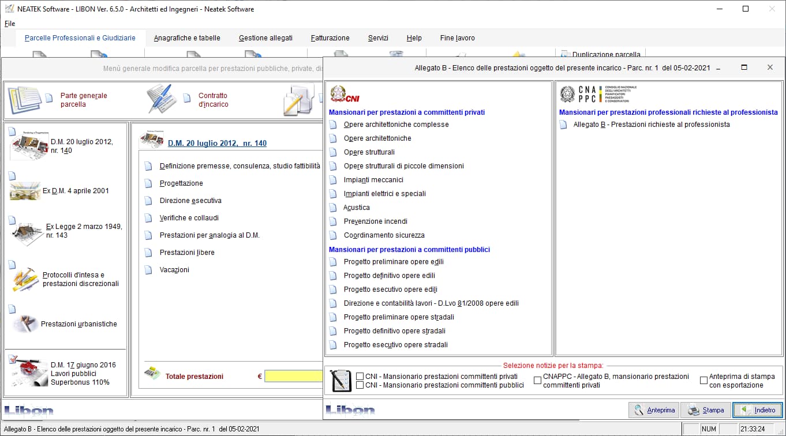
Task: Open Prestazioni per analogia al D.M.
Action: [209, 235]
